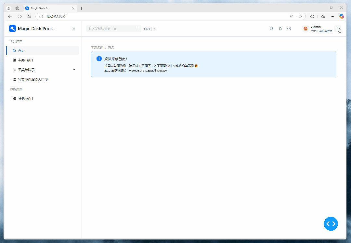Toggle the sidebar collapse control
351x243 pixels.
[x=74, y=29]
